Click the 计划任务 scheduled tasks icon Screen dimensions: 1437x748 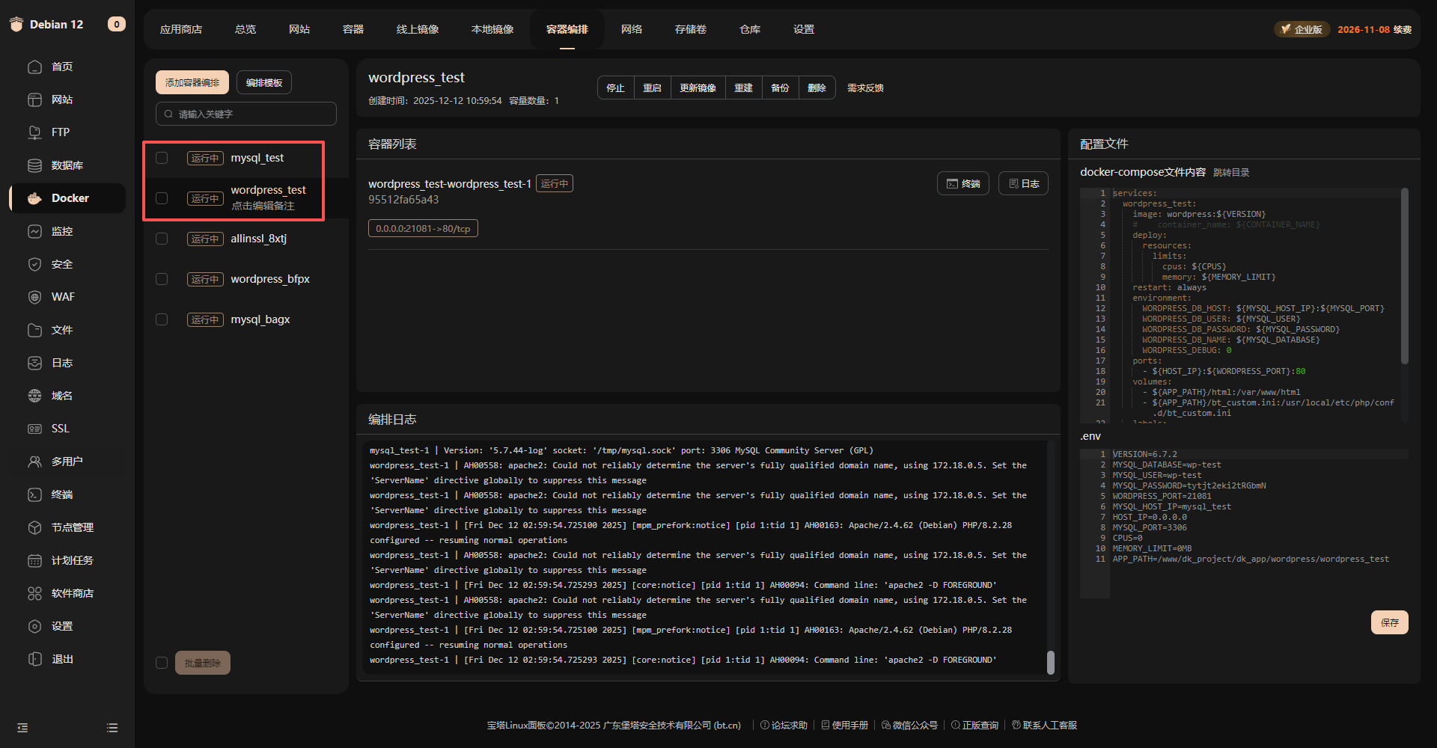click(34, 560)
